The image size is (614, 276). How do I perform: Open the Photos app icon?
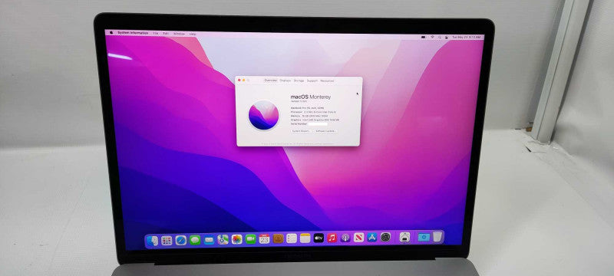[x=237, y=239]
